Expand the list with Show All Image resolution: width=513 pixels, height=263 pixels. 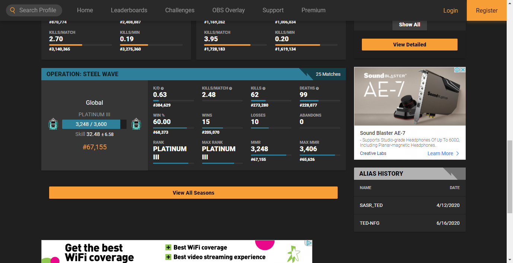(410, 25)
